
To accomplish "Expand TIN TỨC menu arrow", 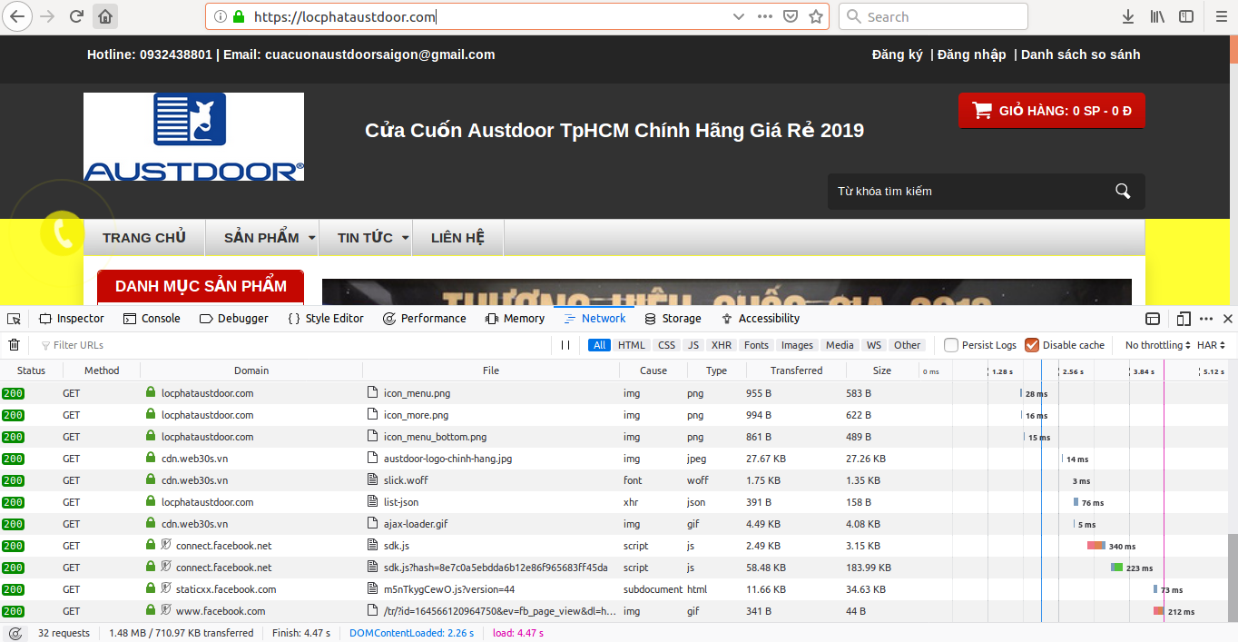I will pyautogui.click(x=405, y=238).
